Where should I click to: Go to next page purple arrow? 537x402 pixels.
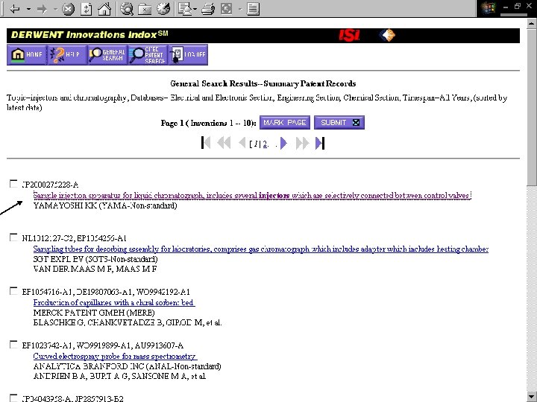283,143
